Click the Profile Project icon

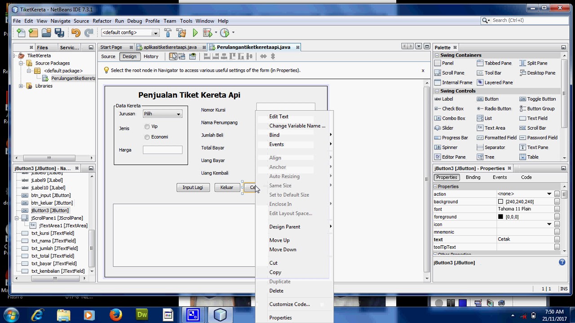pyautogui.click(x=225, y=32)
